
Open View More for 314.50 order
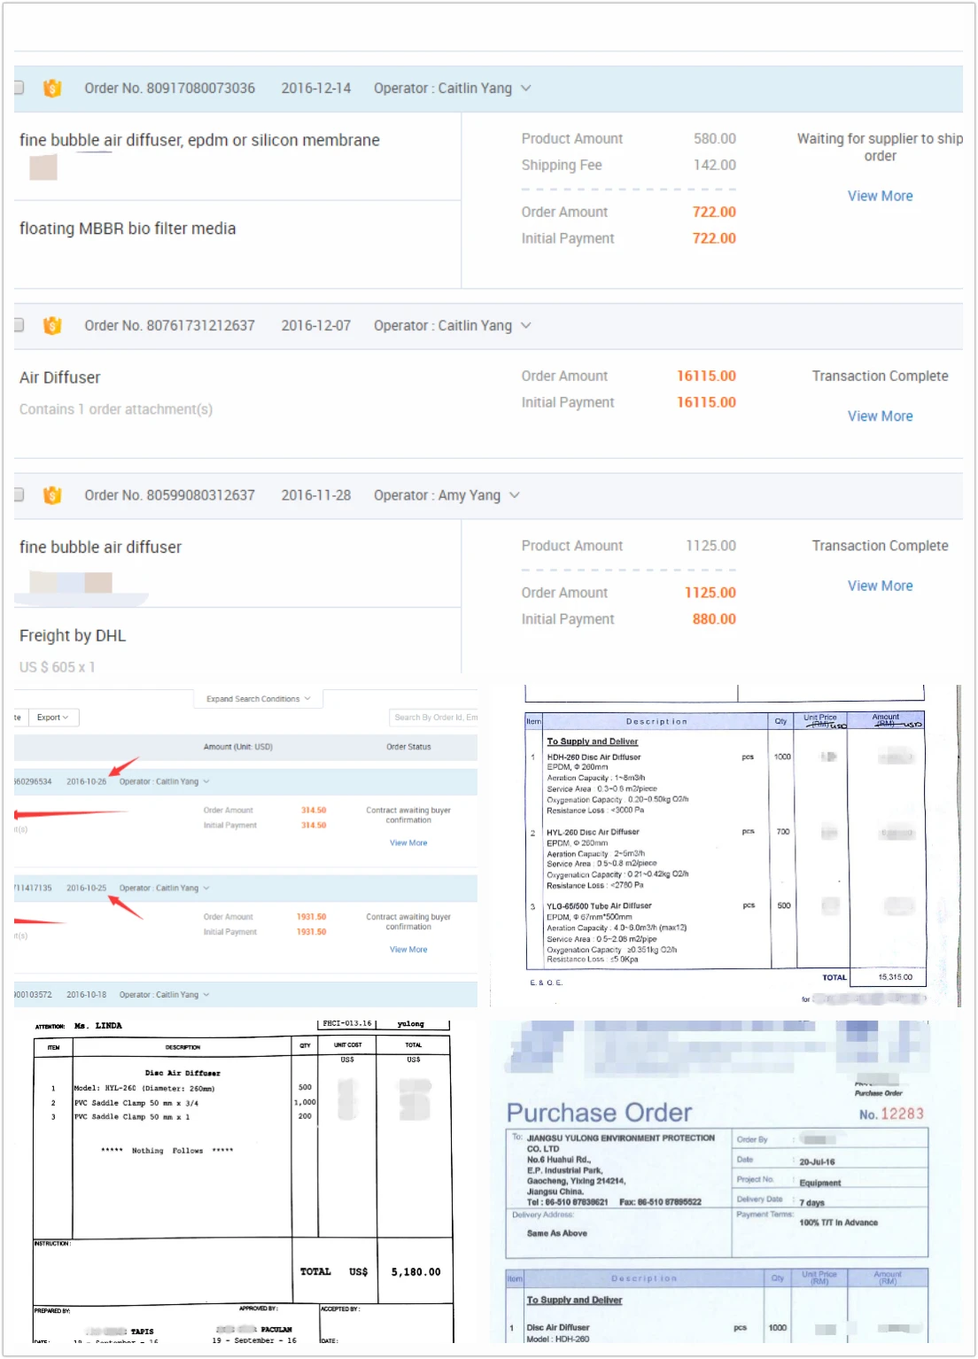408,843
